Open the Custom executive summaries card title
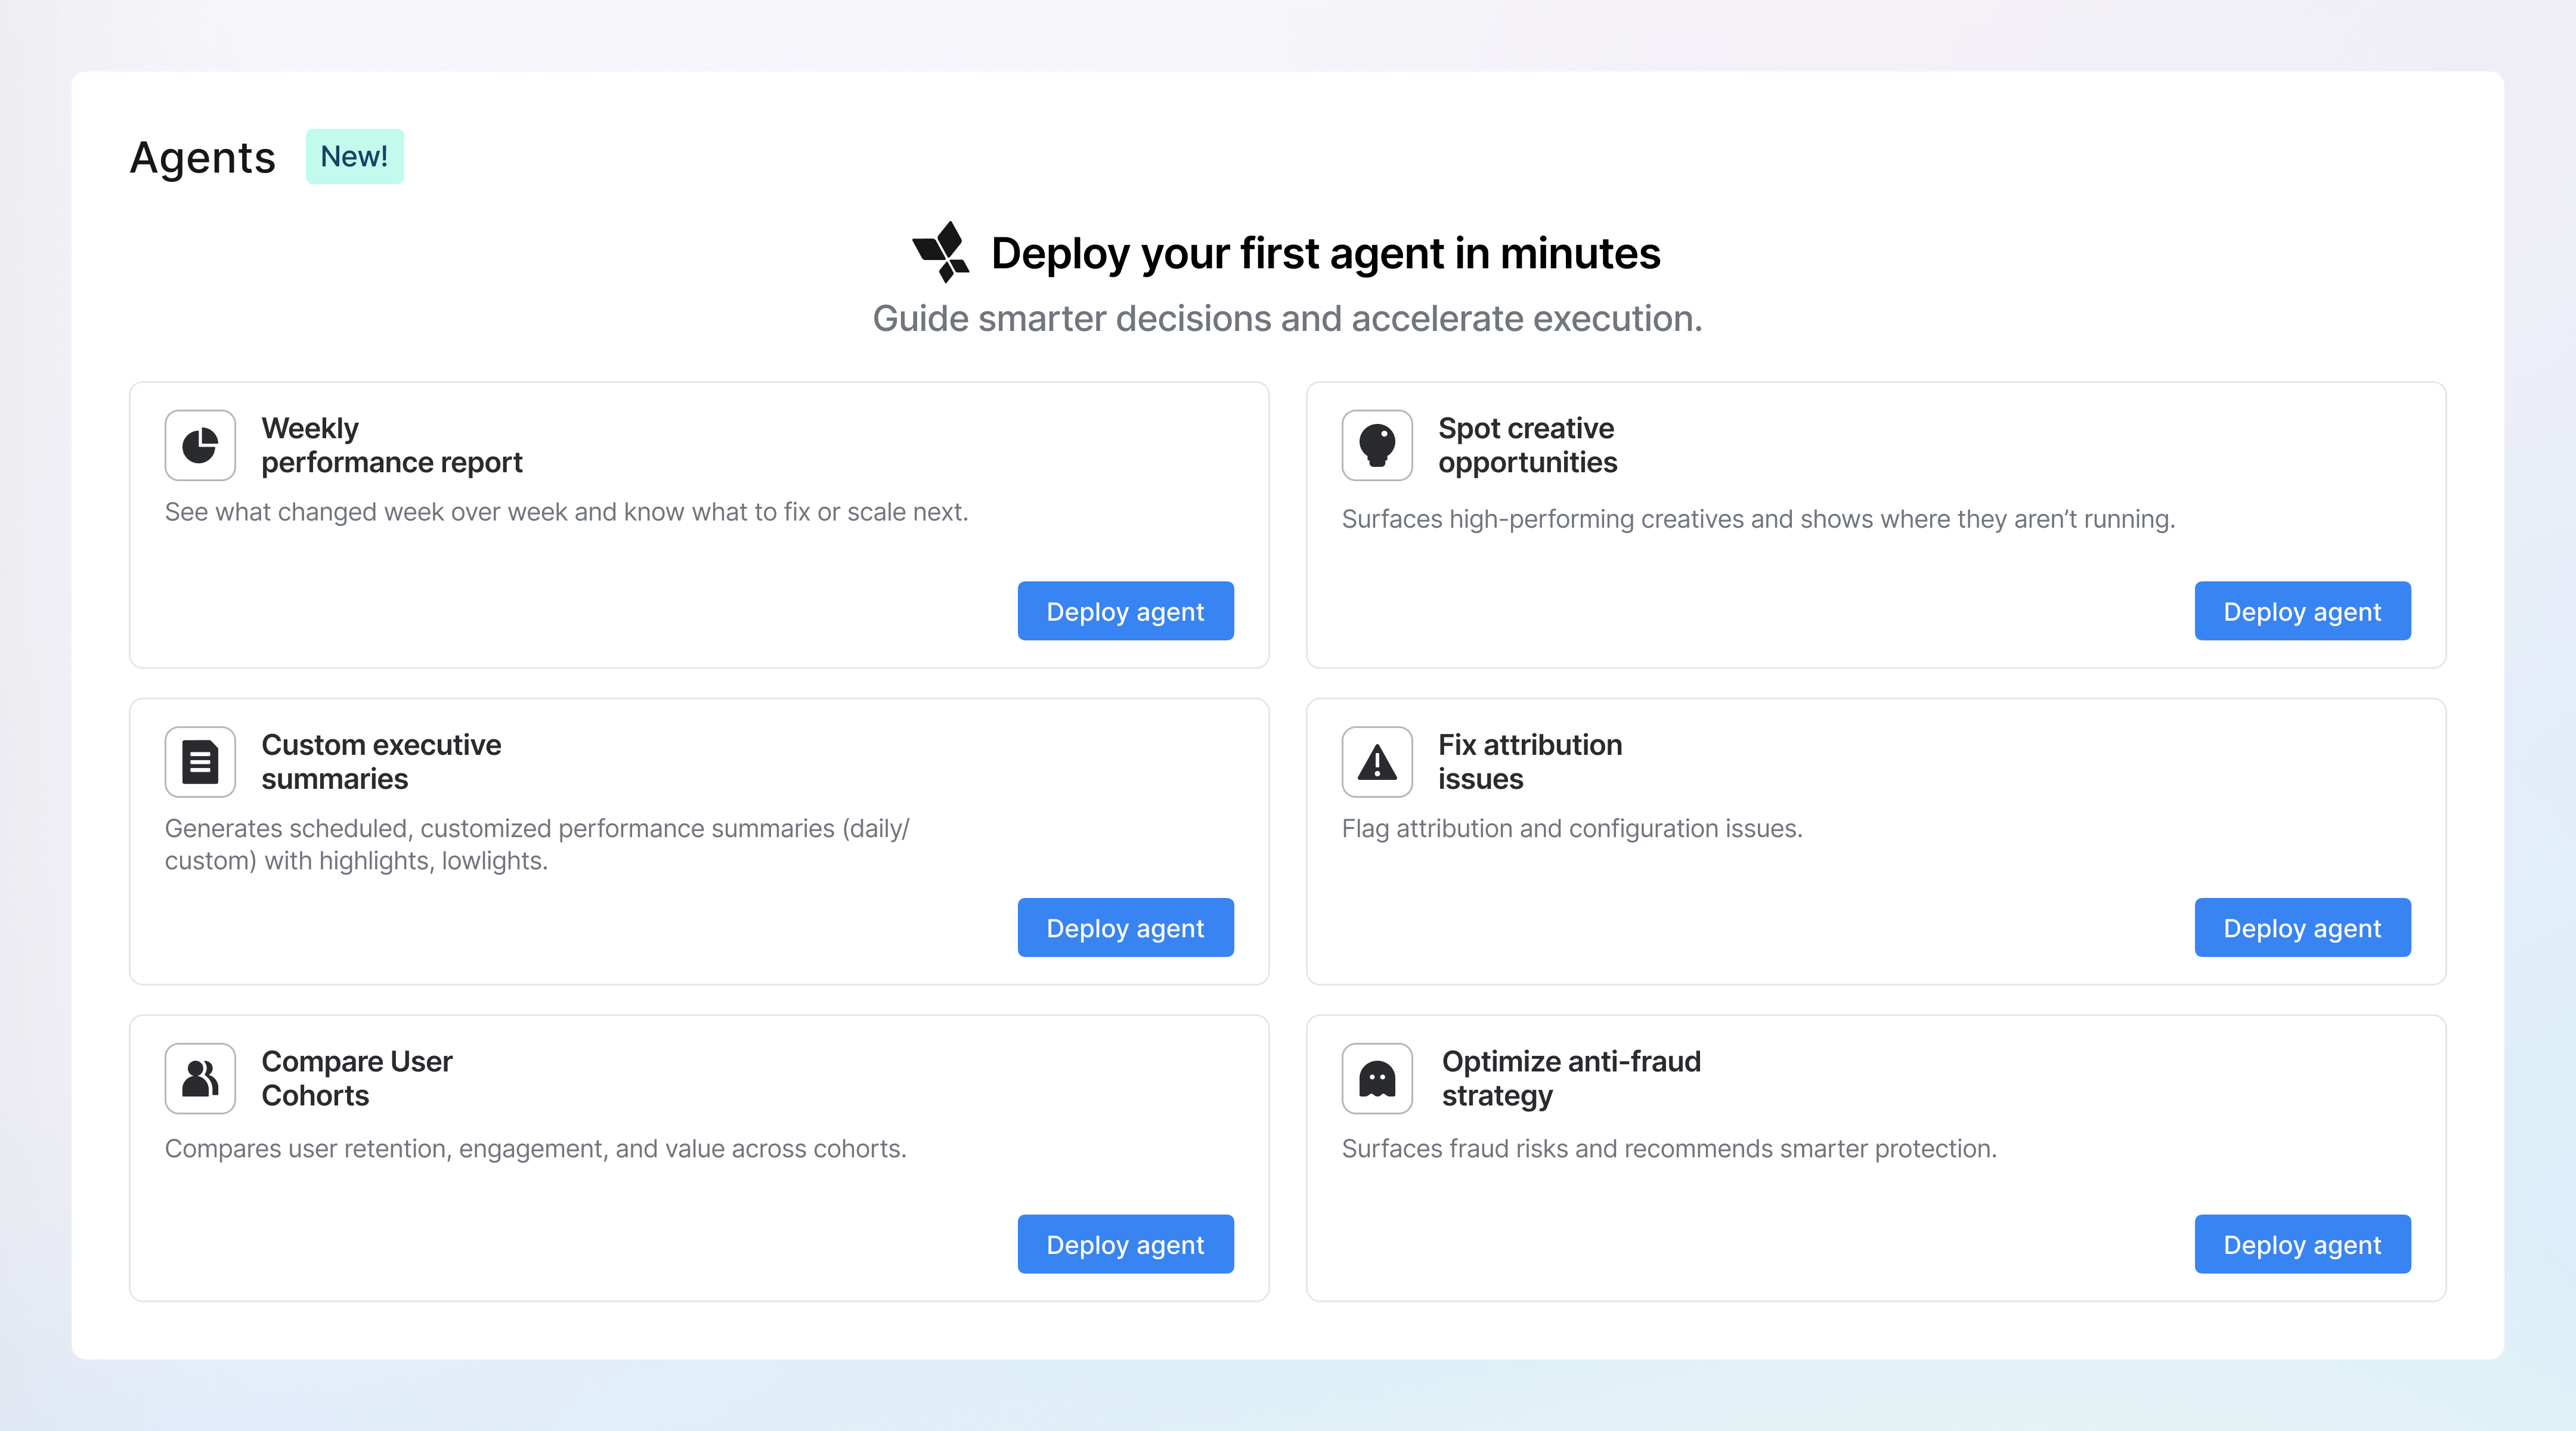Image resolution: width=2576 pixels, height=1431 pixels. 381,762
